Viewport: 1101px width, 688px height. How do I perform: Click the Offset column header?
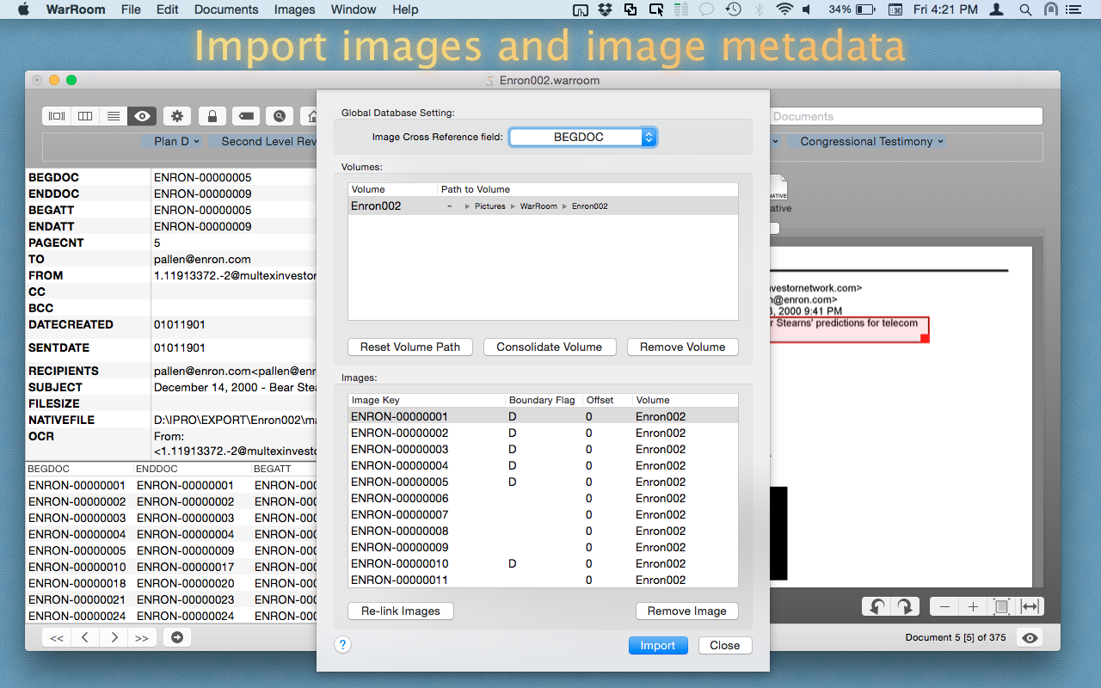pyautogui.click(x=608, y=400)
